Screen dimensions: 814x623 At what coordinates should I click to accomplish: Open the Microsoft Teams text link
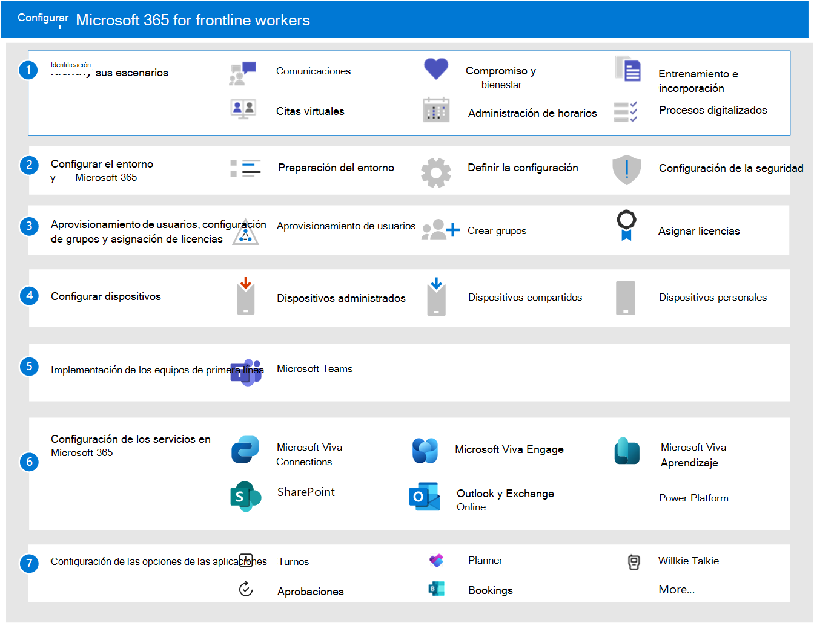pos(314,368)
